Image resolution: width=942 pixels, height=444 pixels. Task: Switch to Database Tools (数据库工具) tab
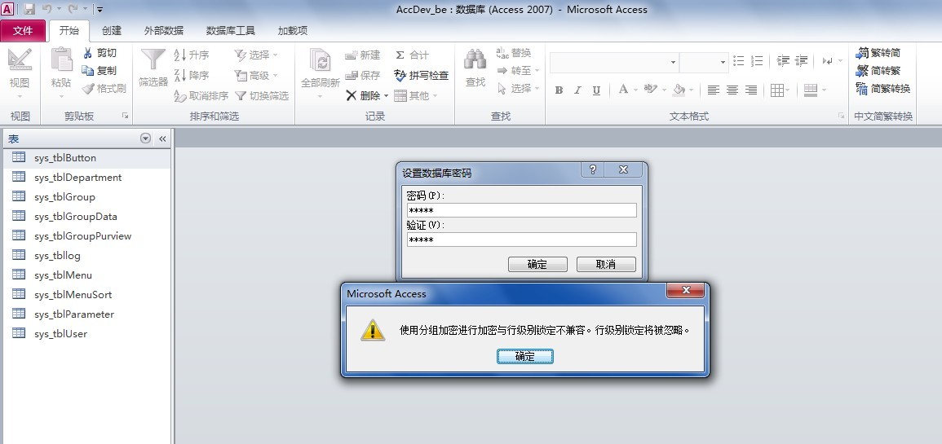(231, 31)
